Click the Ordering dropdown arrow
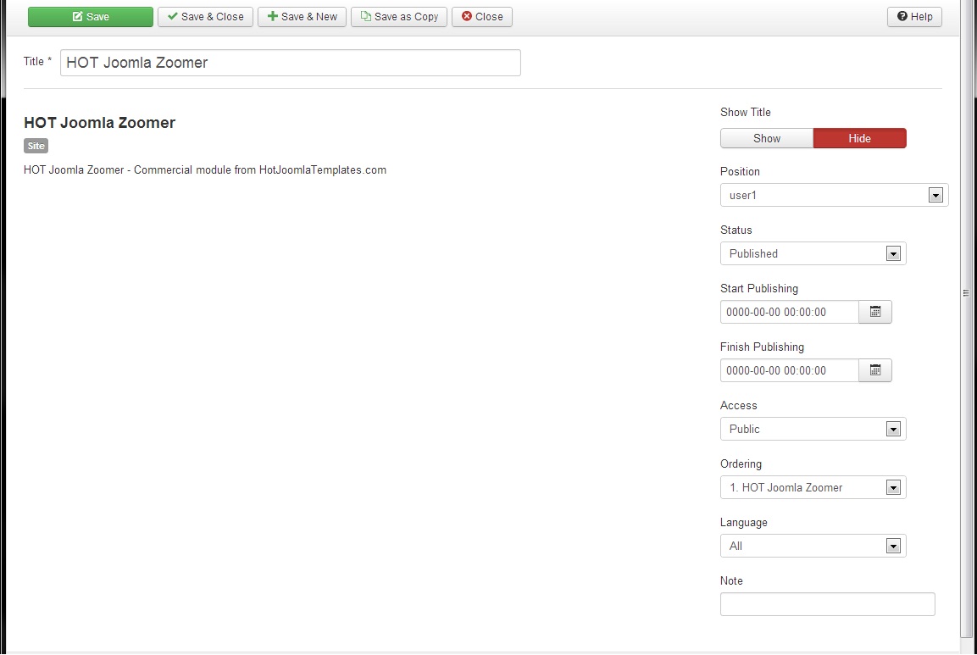 [893, 488]
